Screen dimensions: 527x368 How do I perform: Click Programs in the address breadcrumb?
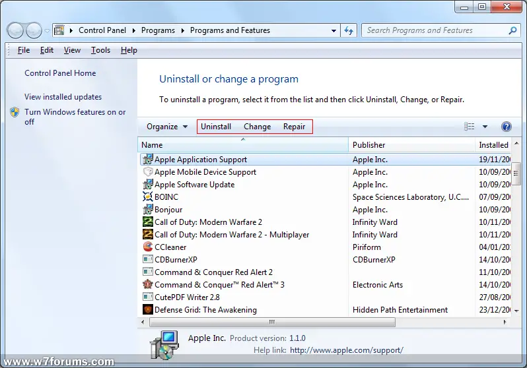coord(158,30)
